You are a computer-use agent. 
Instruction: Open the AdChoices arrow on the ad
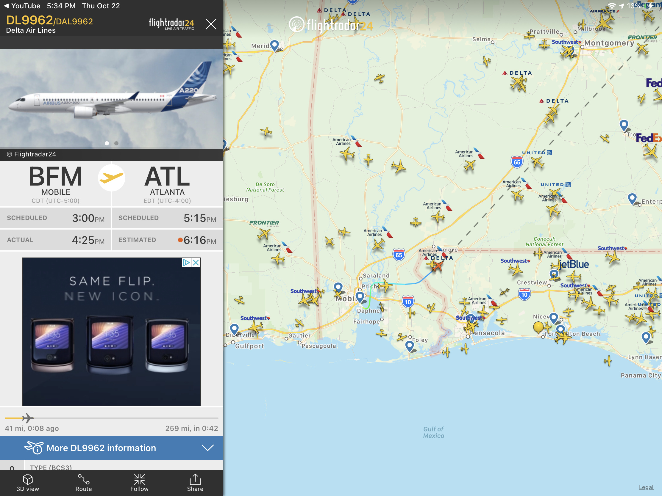pyautogui.click(x=186, y=263)
